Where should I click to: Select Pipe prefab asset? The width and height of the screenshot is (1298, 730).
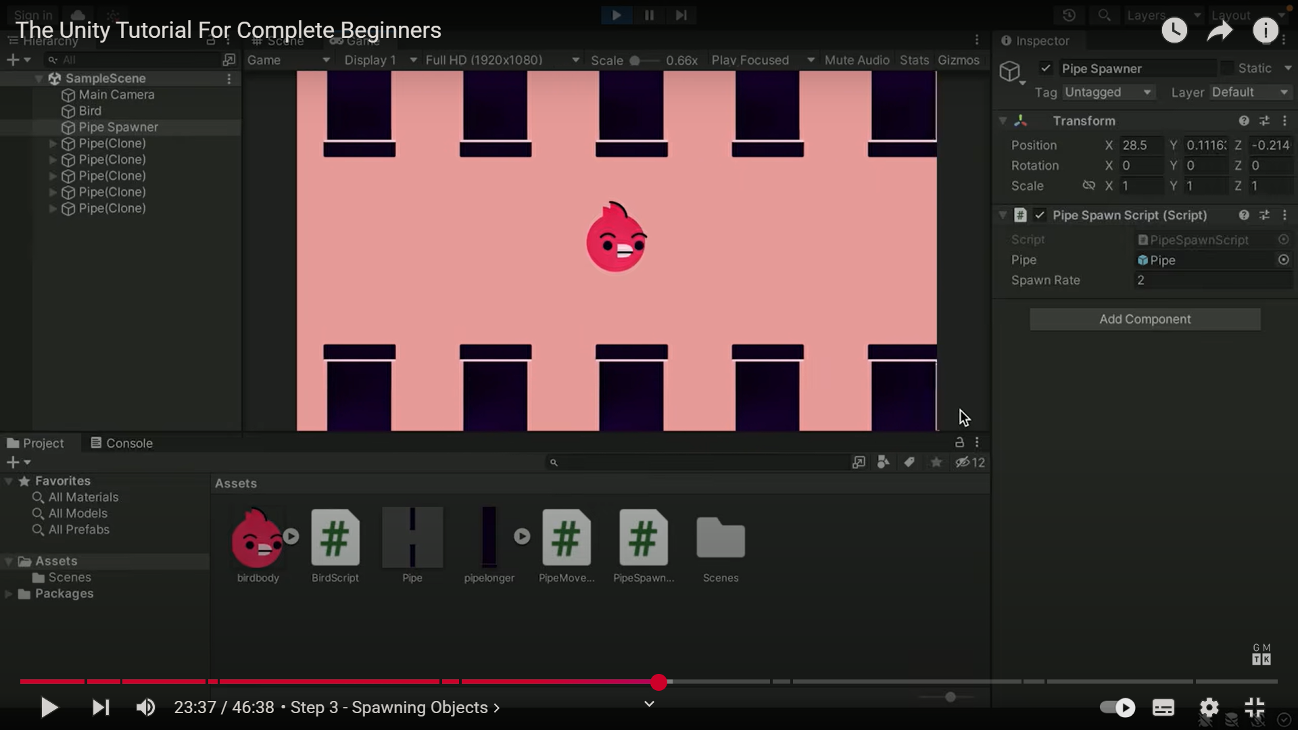412,545
